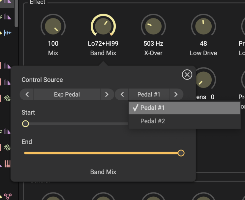Open the Exp Pedal source dropdown
This screenshot has width=245, height=200.
pyautogui.click(x=67, y=94)
